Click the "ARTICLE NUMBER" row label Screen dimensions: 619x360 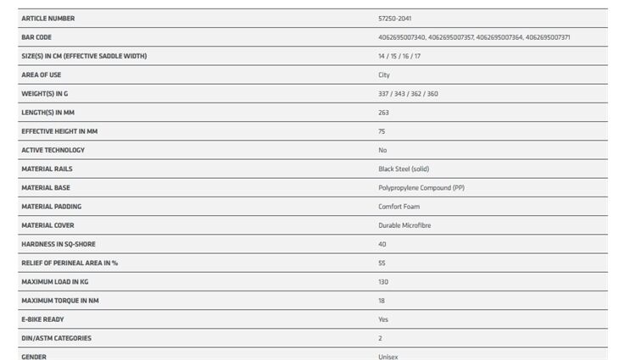point(47,19)
